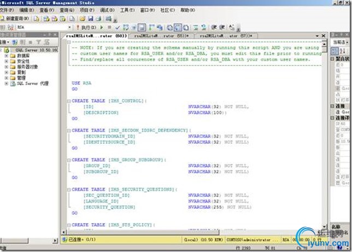Expand the 安全性 folder node
This screenshot has height=252, width=352.
tap(7, 61)
